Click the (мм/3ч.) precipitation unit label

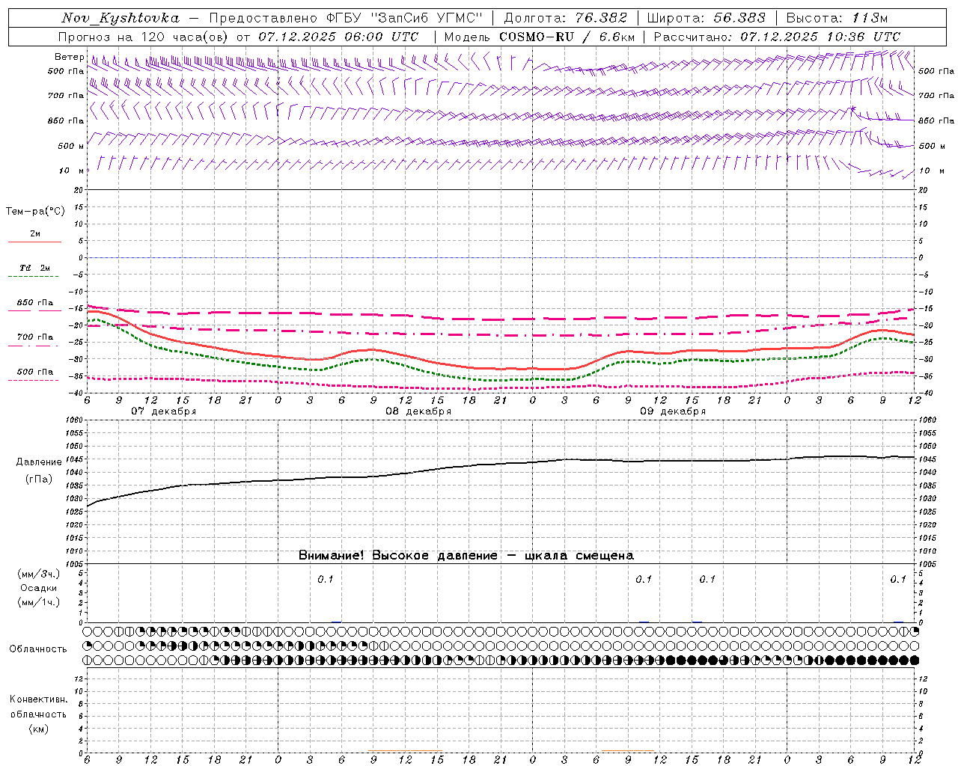(x=39, y=574)
